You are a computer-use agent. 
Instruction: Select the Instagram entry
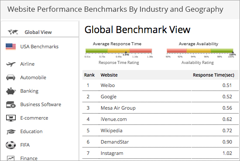click(x=112, y=153)
